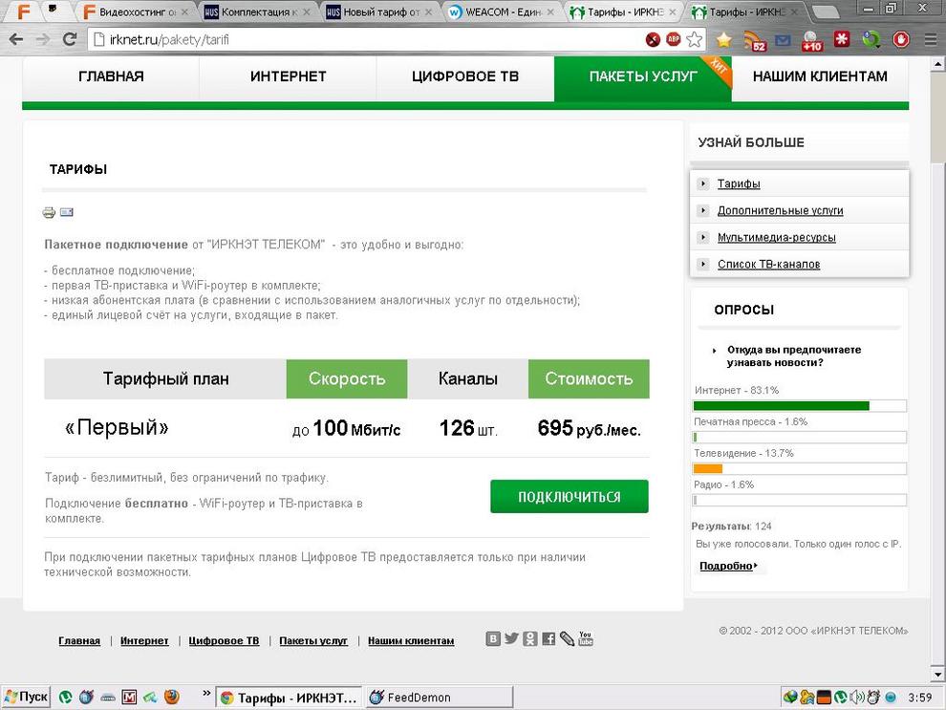Switch to FeedDemon in the taskbar
946x710 pixels.
point(440,698)
